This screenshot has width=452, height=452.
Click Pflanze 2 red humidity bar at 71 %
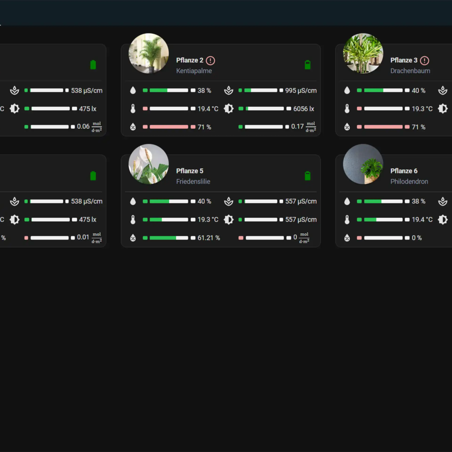[169, 127]
